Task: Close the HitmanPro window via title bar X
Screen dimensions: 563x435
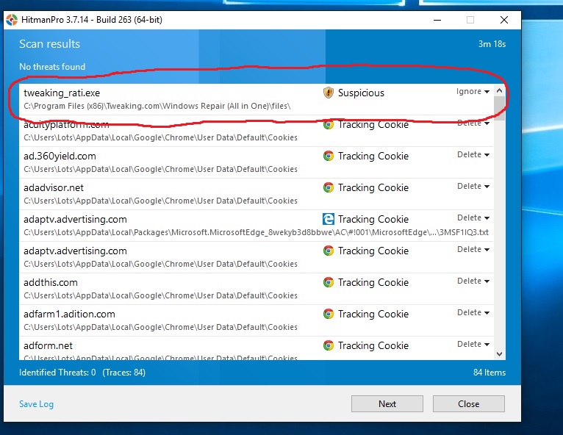Action: coord(504,20)
